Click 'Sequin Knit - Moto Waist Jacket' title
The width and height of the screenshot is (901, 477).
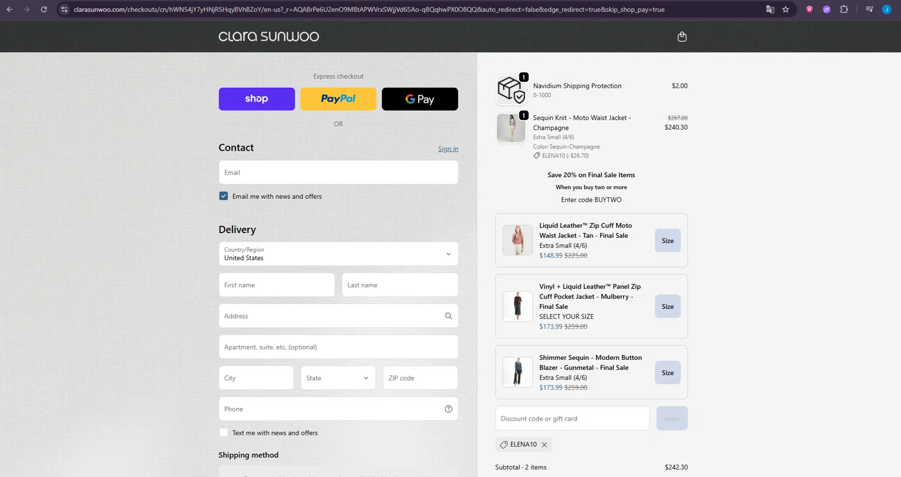(582, 123)
